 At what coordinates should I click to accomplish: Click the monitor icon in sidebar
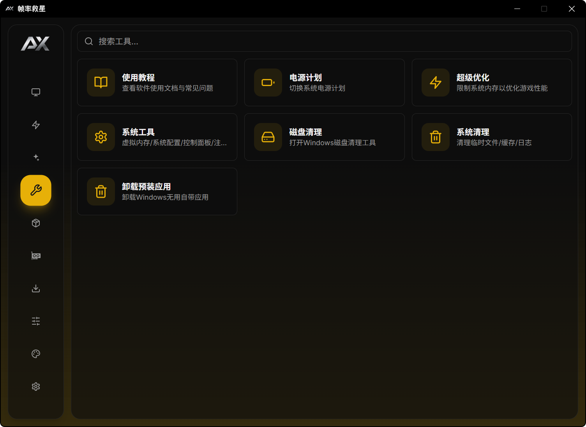point(36,92)
